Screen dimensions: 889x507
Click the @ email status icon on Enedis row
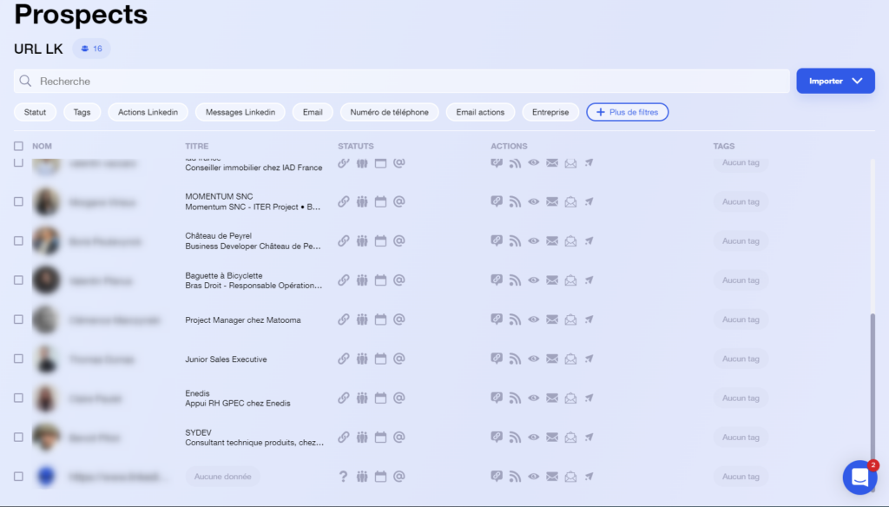(398, 398)
